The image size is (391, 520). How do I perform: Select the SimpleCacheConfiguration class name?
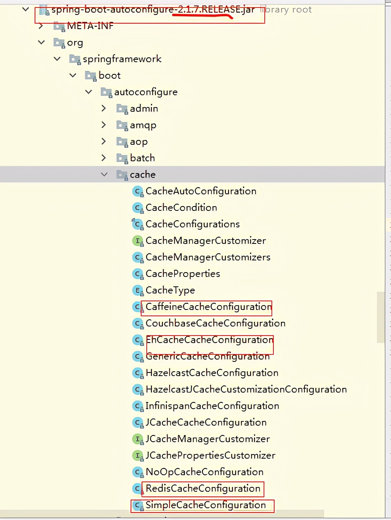tap(206, 505)
